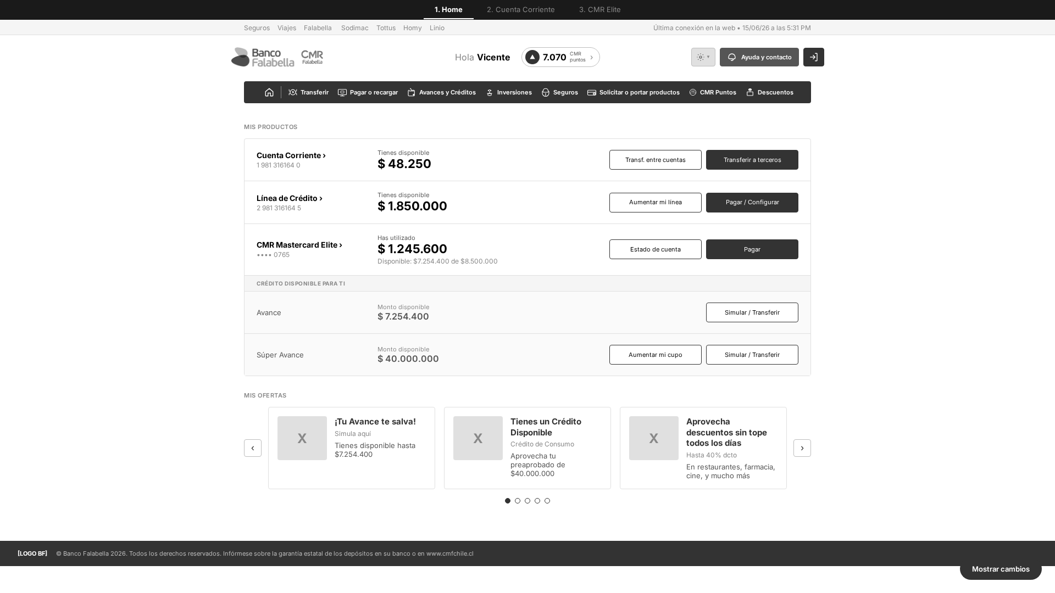Open the Tottus top link

coord(386,27)
